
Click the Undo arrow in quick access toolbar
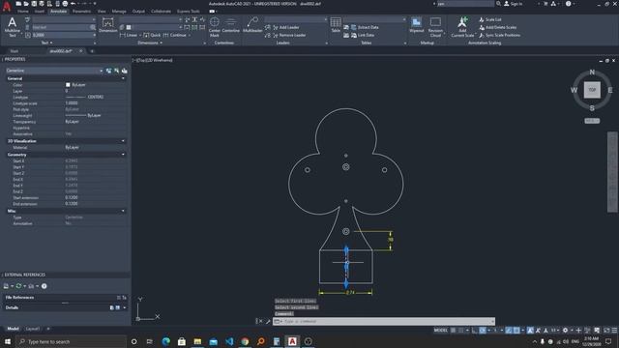click(74, 4)
